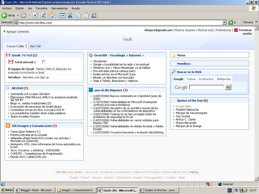Switch to Blogger: Panel taskbar window
The width and height of the screenshot is (259, 194).
pyautogui.click(x=35, y=190)
